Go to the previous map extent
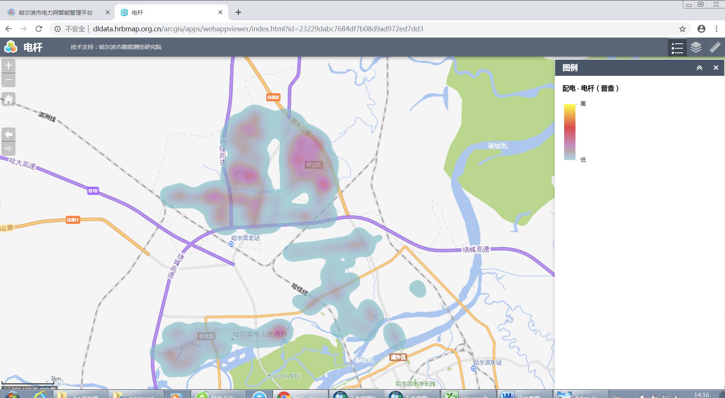 (9, 134)
